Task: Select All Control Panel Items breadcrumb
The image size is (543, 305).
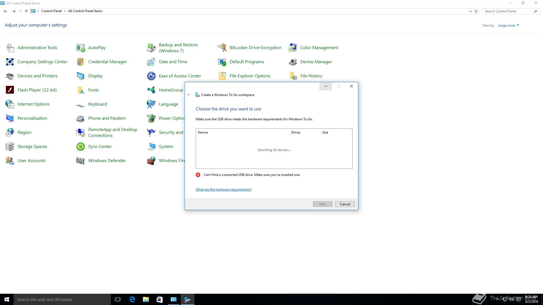Action: pos(85,11)
